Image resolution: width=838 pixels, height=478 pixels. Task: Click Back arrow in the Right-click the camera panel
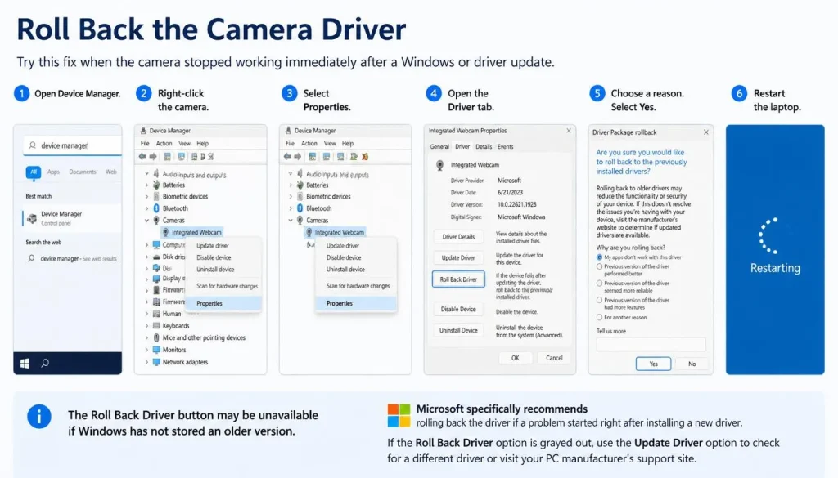142,157
